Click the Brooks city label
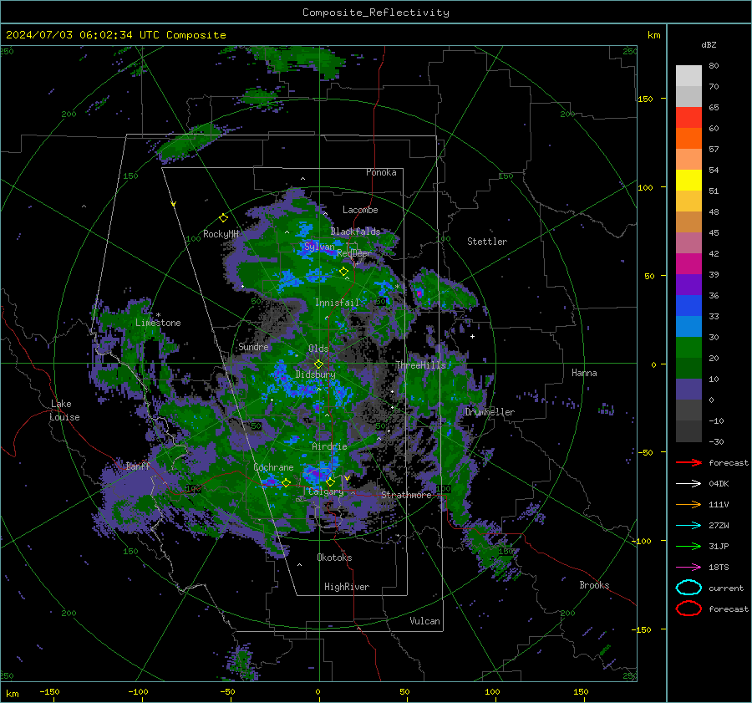This screenshot has height=703, width=752. click(x=594, y=585)
